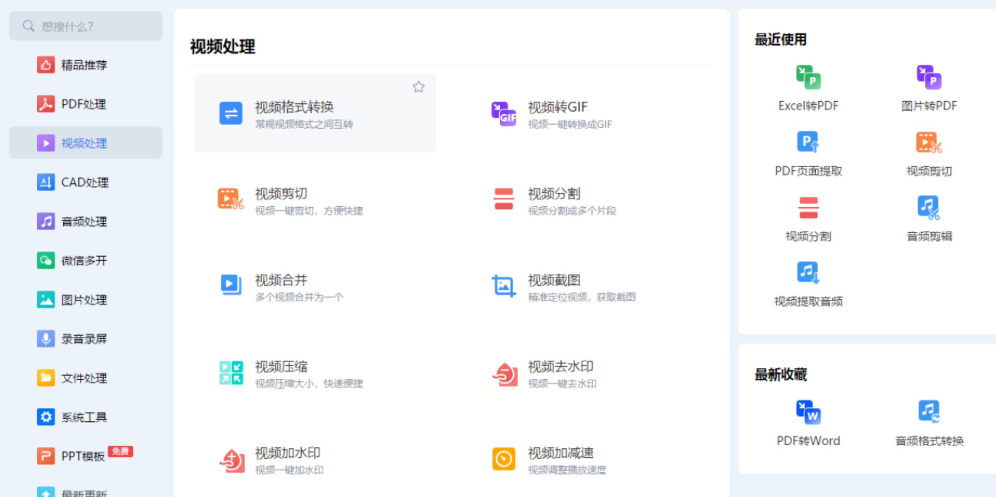Screen dimensions: 996x497
Task: Open the 视频去水印 tool icon
Action: tap(504, 374)
